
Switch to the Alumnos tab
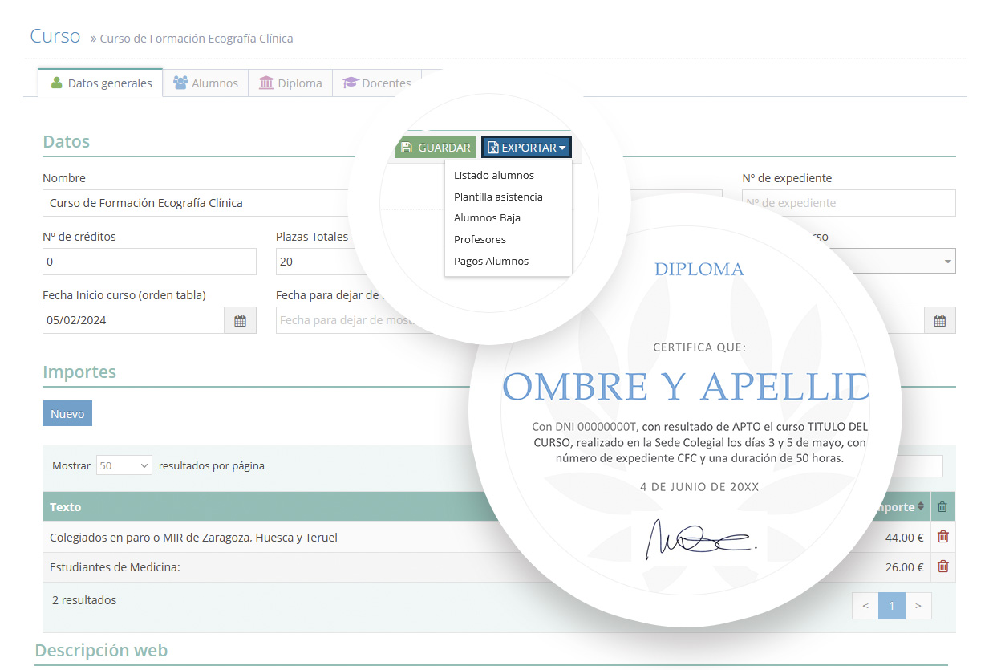click(205, 83)
